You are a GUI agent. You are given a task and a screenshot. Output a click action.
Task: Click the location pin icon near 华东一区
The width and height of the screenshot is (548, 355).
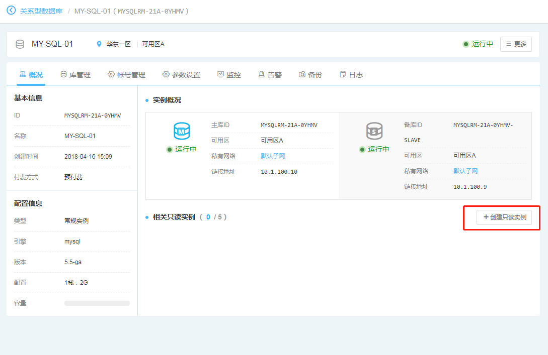[99, 44]
